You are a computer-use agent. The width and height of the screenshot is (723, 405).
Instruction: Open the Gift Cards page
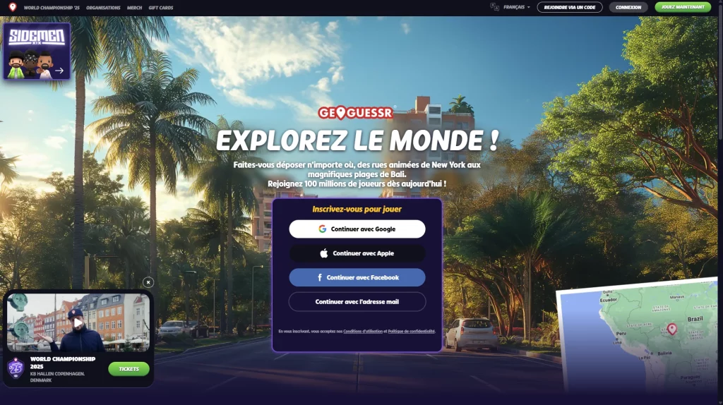[x=161, y=8]
